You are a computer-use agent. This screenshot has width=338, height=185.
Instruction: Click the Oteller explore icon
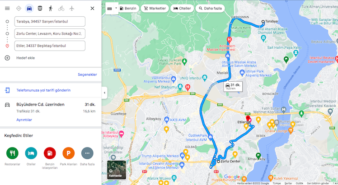31,153
